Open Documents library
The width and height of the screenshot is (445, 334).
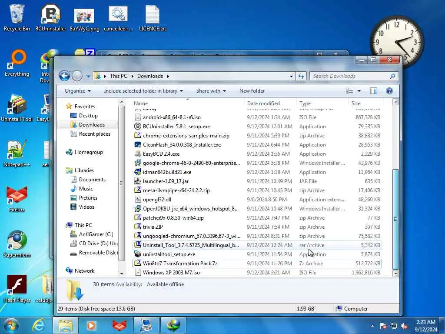click(92, 180)
